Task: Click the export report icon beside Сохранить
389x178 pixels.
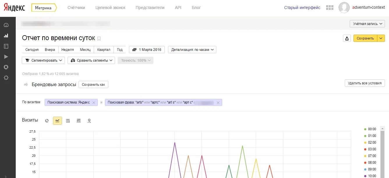Action: (x=347, y=38)
